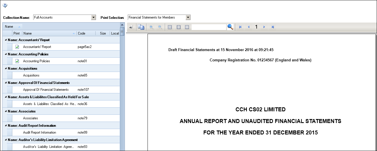This screenshot has height=151, width=377.
Task: Click code note01
Action: click(x=82, y=61)
